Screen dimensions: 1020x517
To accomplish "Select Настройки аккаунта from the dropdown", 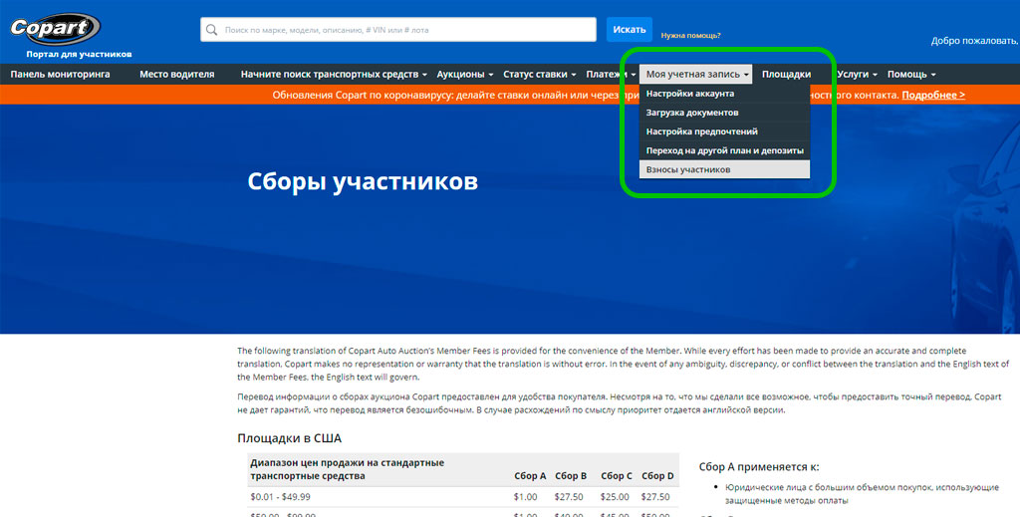I will pyautogui.click(x=725, y=94).
